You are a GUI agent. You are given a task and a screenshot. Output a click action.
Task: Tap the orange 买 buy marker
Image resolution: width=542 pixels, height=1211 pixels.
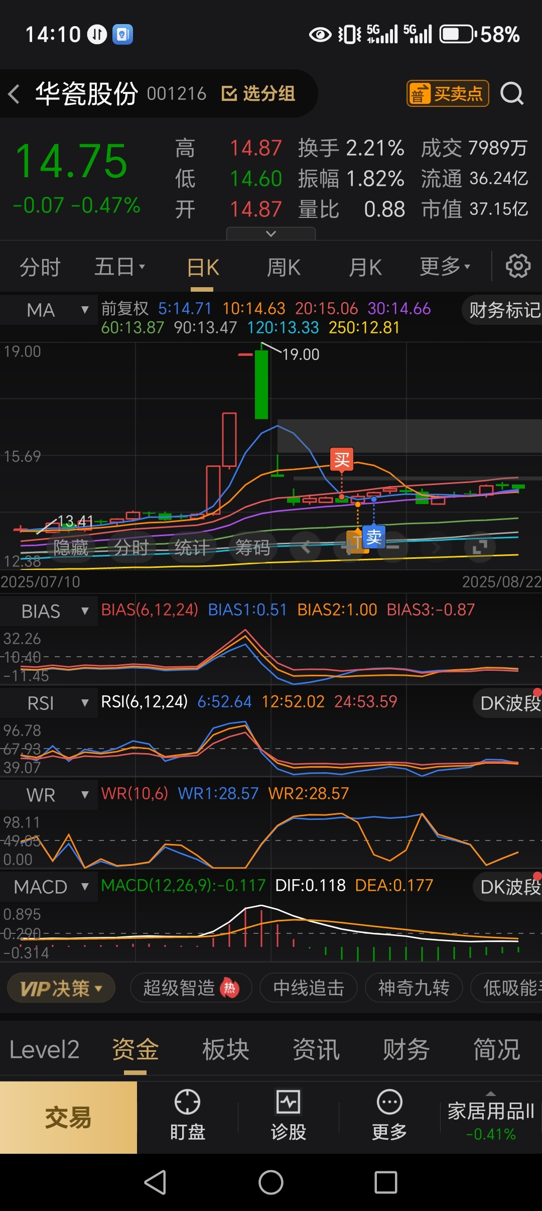pos(342,459)
